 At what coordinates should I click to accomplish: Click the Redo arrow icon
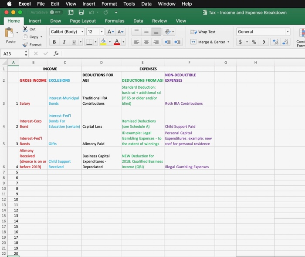point(105,13)
